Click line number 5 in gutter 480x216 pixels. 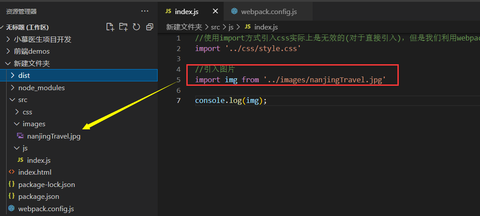coord(178,80)
